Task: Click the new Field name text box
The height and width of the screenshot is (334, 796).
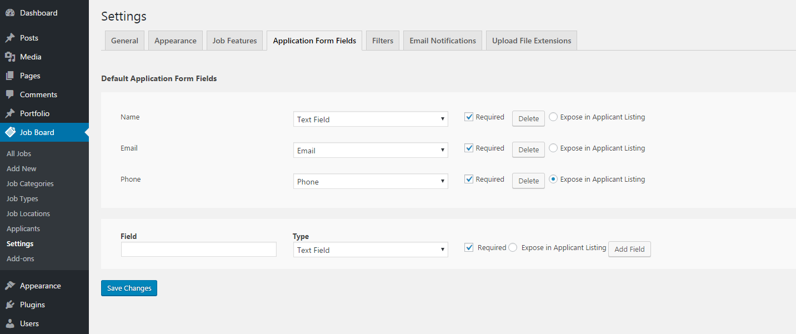Action: click(198, 250)
